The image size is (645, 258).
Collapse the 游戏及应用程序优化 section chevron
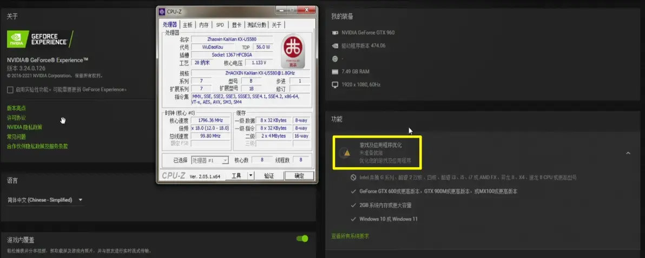point(628,153)
